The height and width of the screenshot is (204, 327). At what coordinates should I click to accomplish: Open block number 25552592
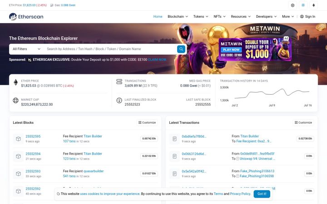[x=33, y=189]
